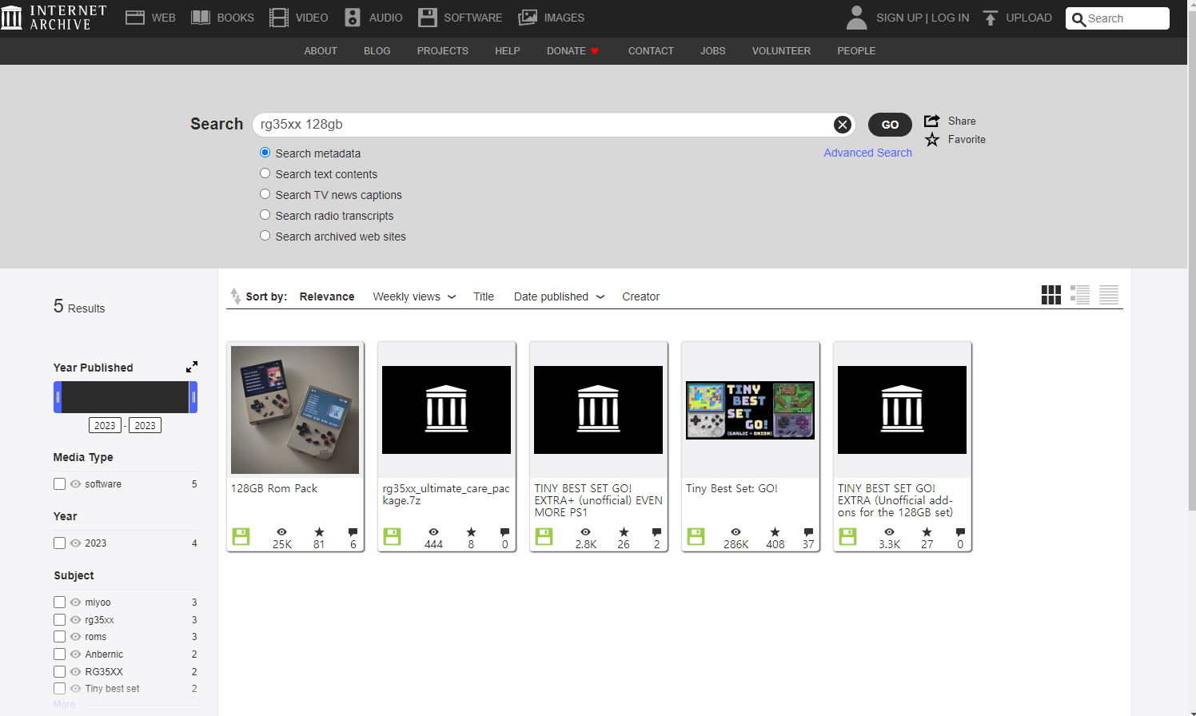The width and height of the screenshot is (1196, 716).
Task: Click reviews bubble on EXTRA (Unofficial add-ons) card
Action: pyautogui.click(x=960, y=532)
